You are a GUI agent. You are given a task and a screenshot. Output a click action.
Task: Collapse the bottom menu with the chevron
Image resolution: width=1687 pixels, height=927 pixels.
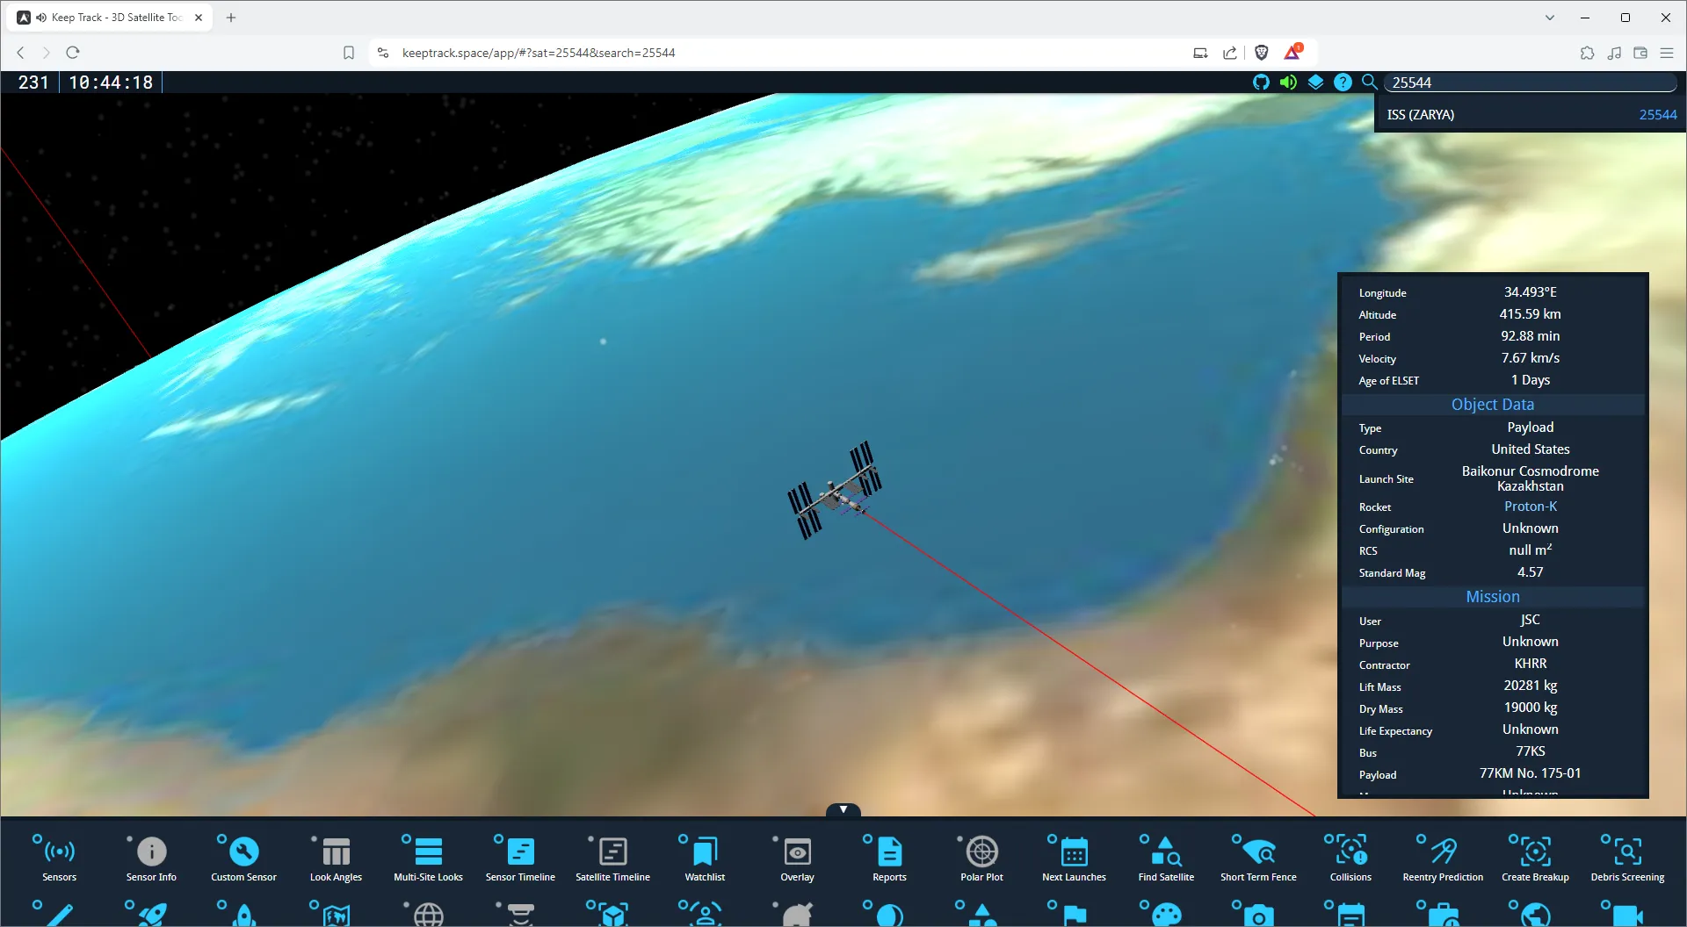(x=843, y=808)
